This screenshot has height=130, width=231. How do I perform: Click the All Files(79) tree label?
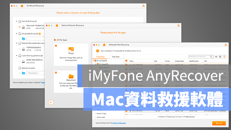(103, 61)
